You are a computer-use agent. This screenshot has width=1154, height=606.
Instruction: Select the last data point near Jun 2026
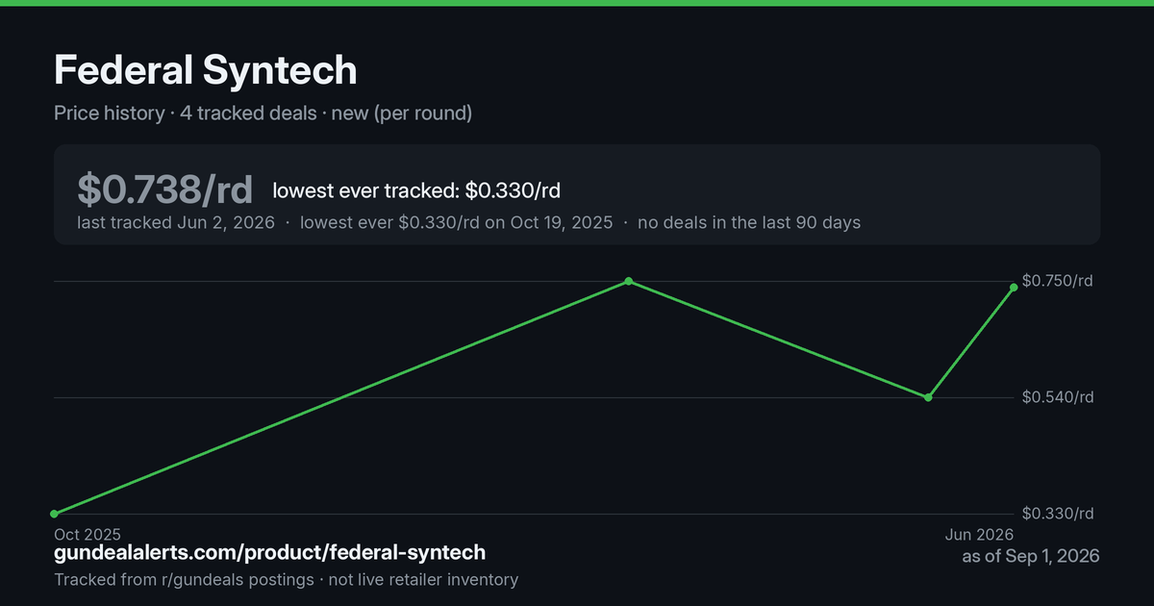tap(1014, 288)
